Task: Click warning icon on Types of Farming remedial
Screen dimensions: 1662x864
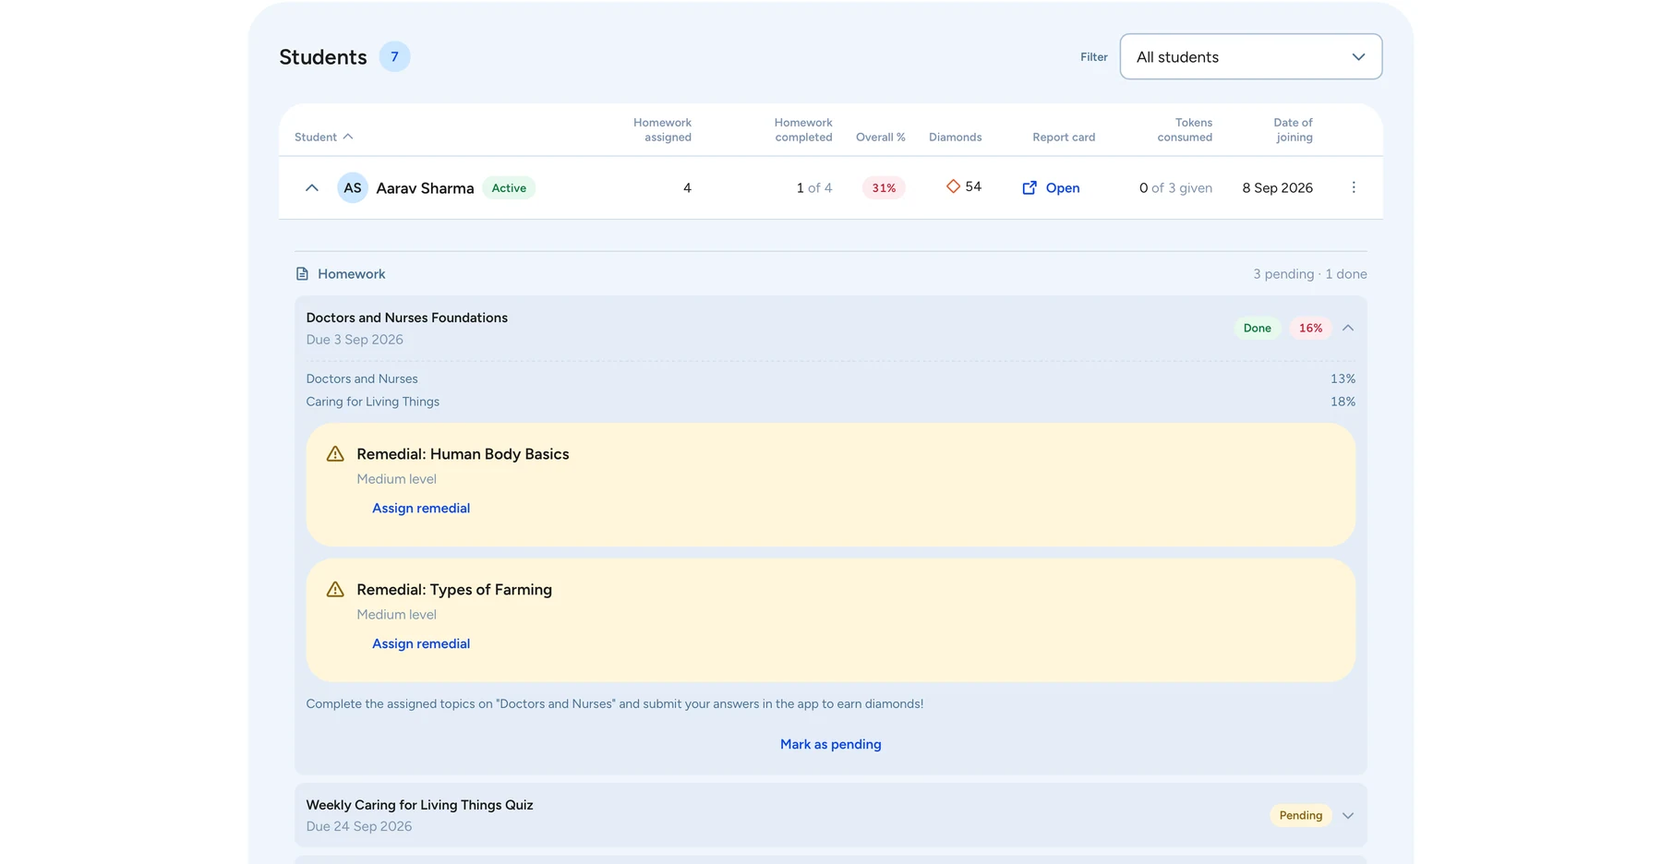Action: (x=335, y=590)
